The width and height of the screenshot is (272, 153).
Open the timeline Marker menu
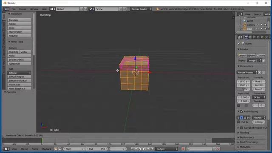[24, 149]
